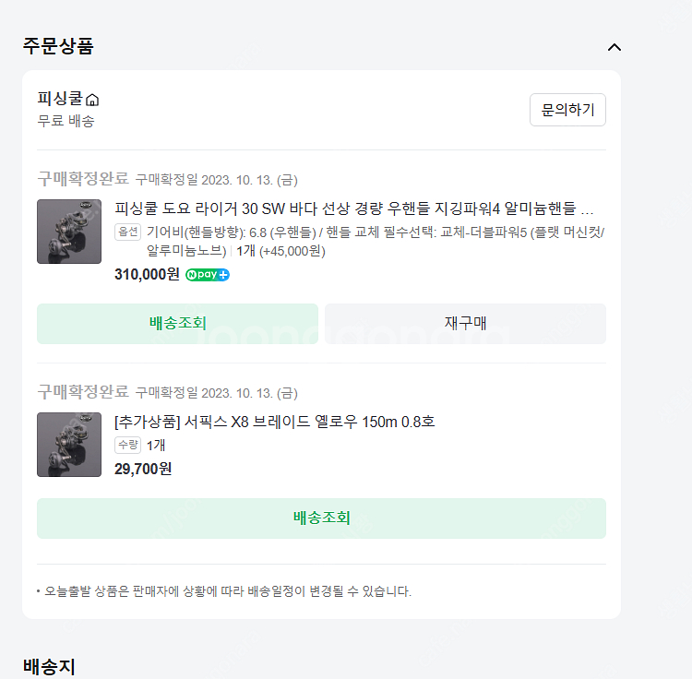Viewport: 692px width, 679px height.
Task: Click the 옵션 label badge
Action: (128, 232)
